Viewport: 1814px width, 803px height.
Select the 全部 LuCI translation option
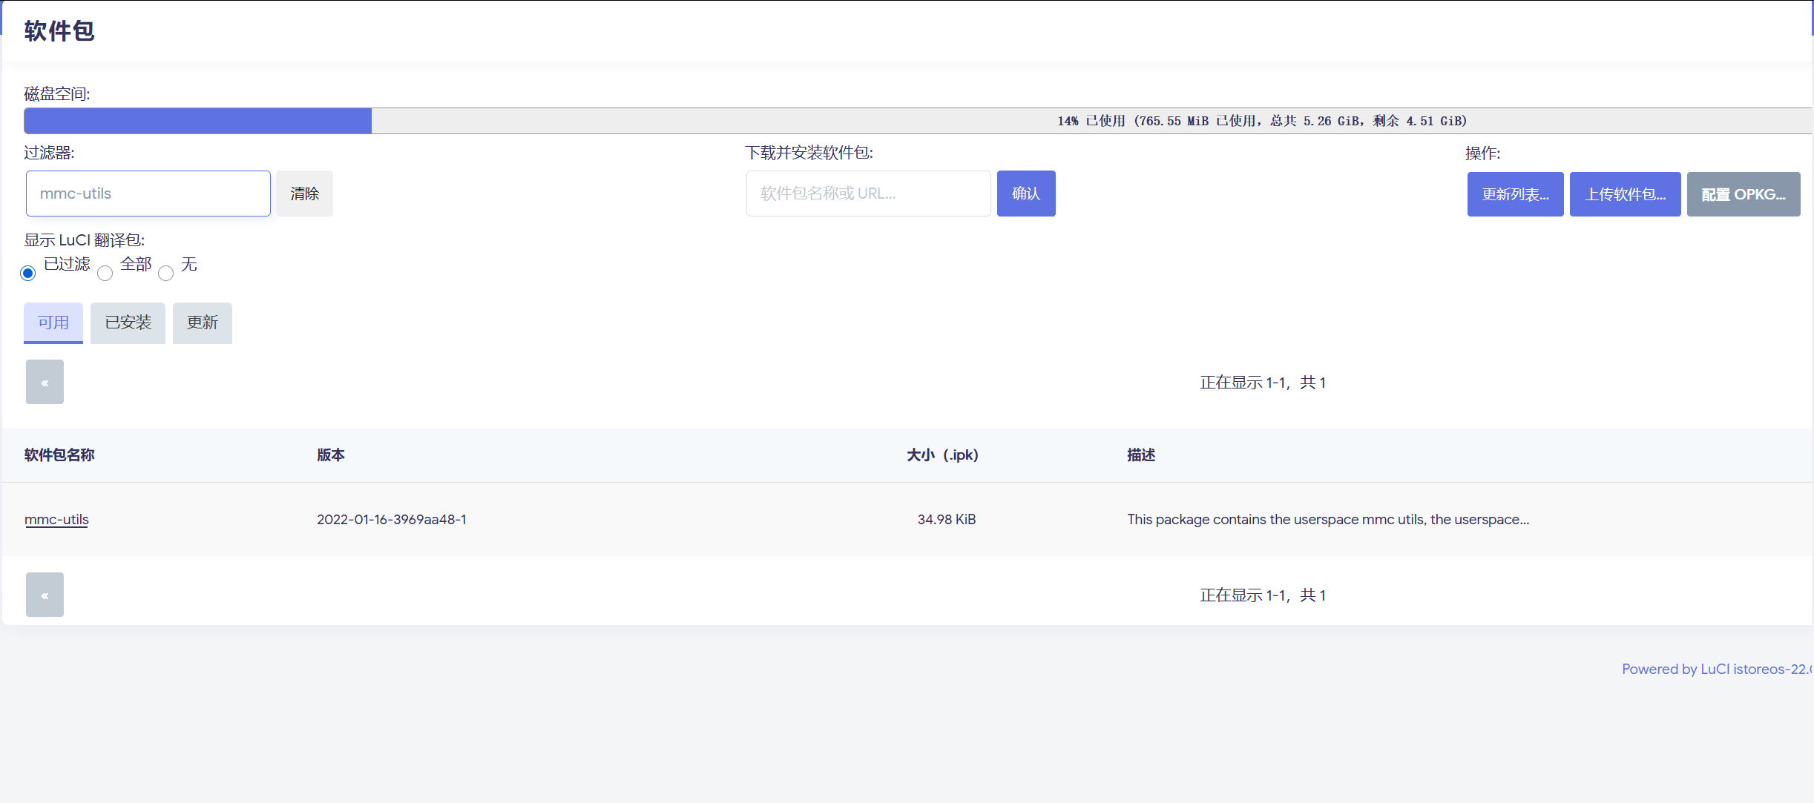[105, 274]
